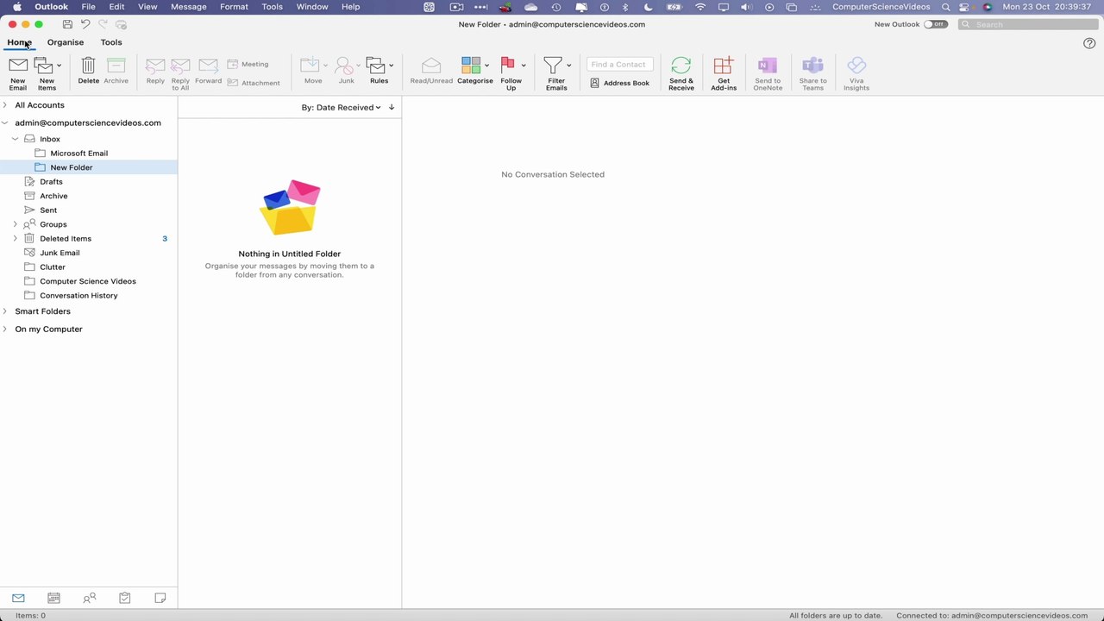Expand the All Accounts section
Screen dimensions: 1104x621
coord(5,105)
